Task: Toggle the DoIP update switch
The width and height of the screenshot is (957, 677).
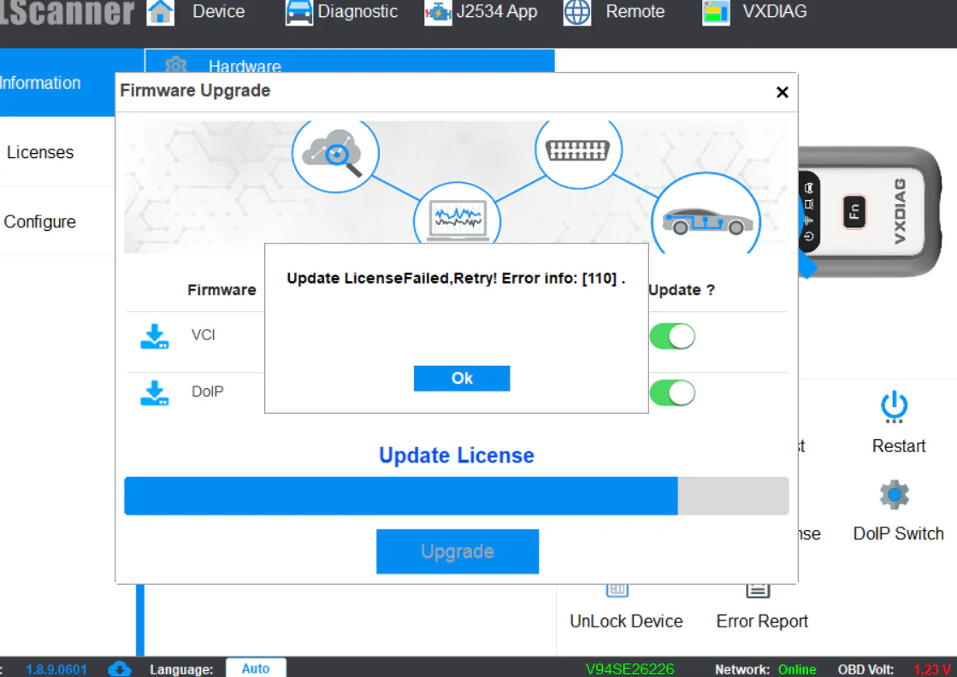Action: click(x=672, y=393)
